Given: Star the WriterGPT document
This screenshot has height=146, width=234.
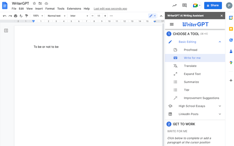Looking at the screenshot, I should click(x=34, y=4).
